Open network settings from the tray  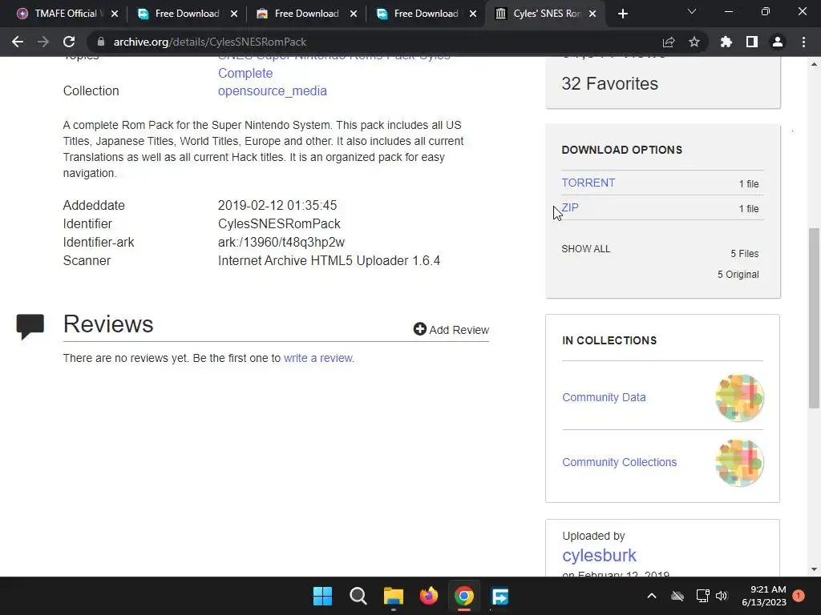702,596
